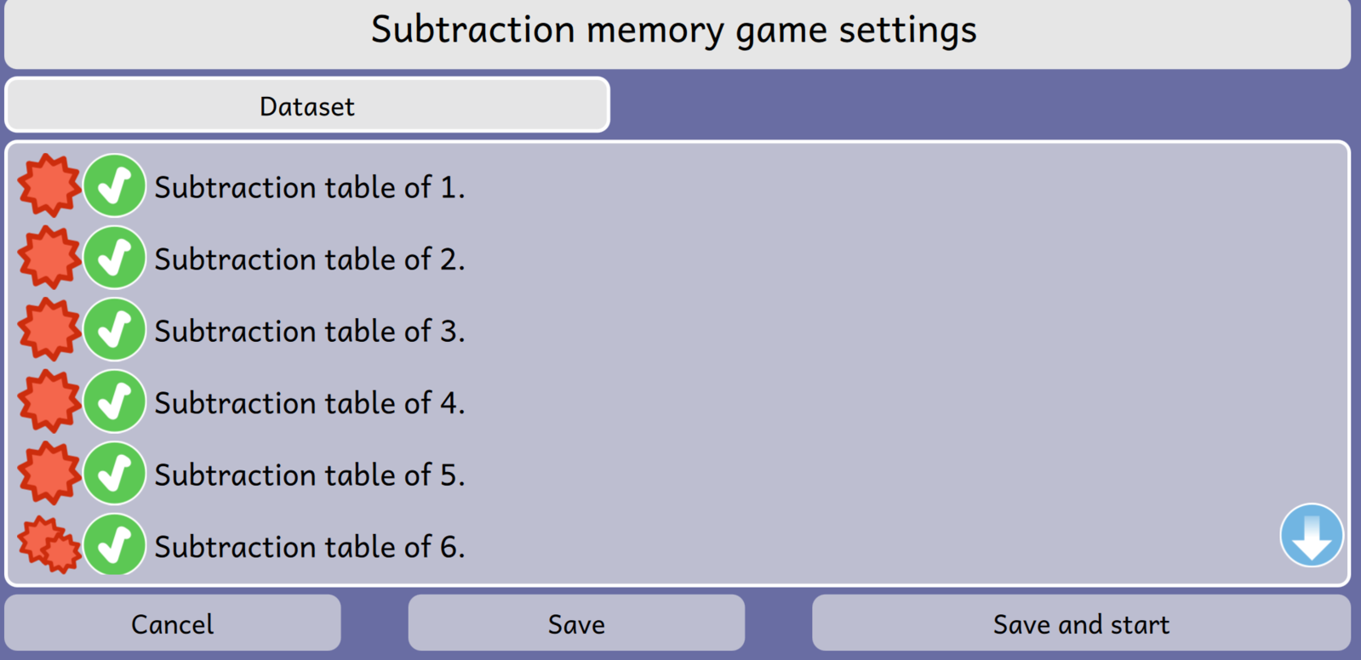Click the "Subtraction table of 2." row text
Screen dimensions: 1361x660
310,259
